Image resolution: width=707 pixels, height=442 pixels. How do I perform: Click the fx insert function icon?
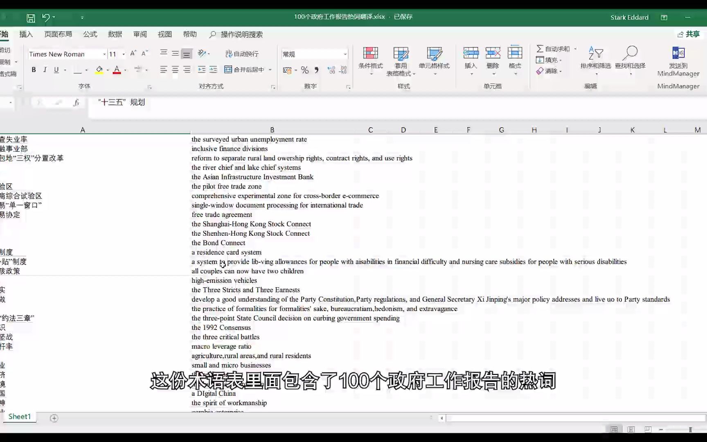coord(76,103)
